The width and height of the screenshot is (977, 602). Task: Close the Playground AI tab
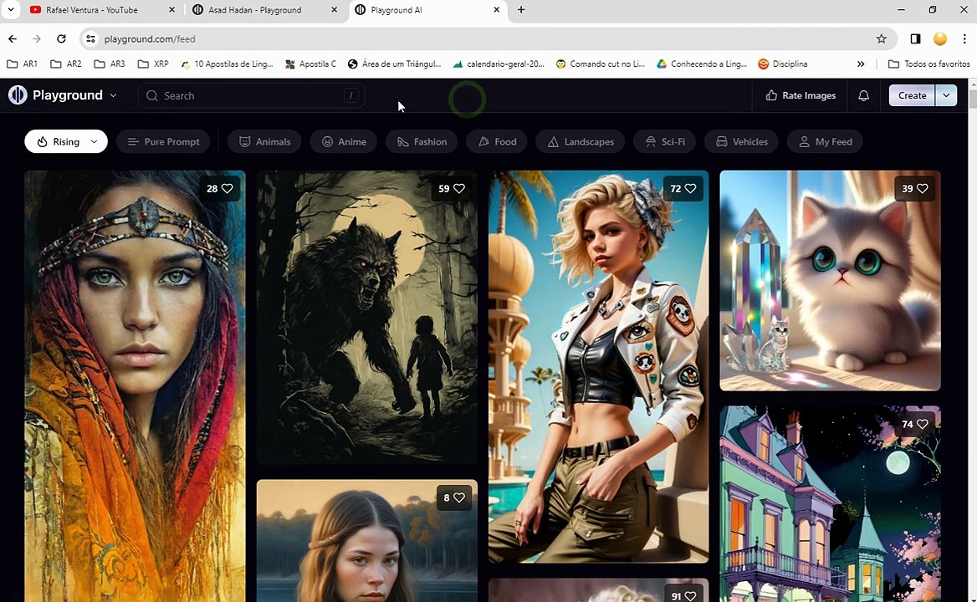tap(497, 10)
